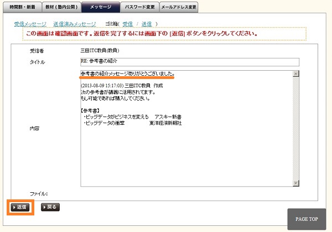
Task: Open the ゴミ箱 送信 link
Action: coord(147,24)
